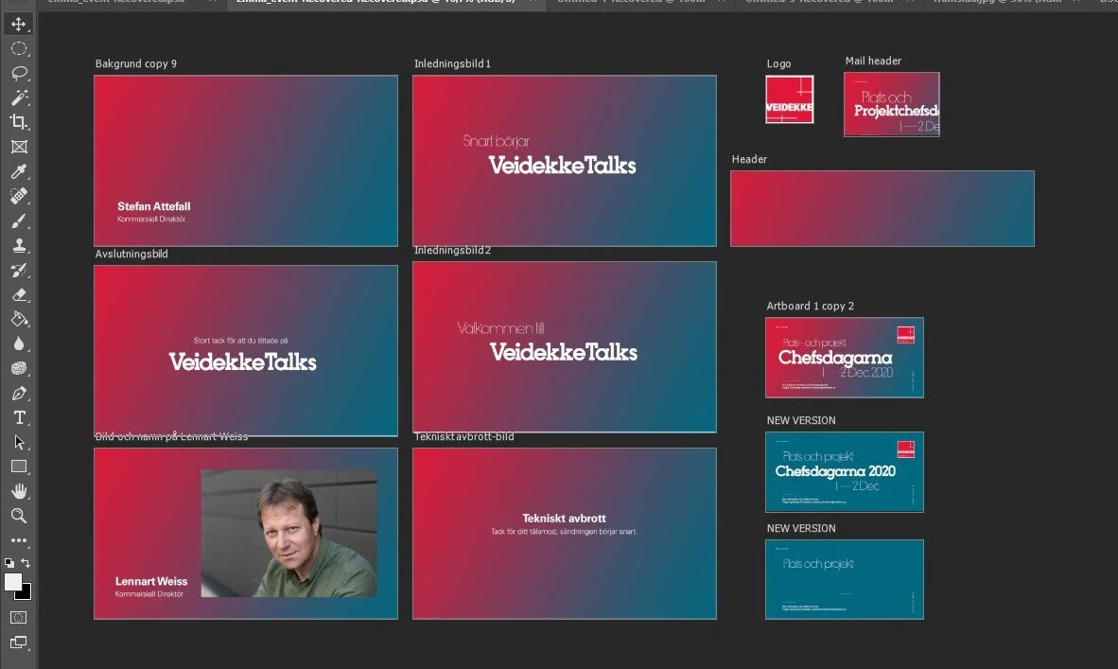Reset to default foreground and background colors
1118x669 pixels.
click(9, 563)
